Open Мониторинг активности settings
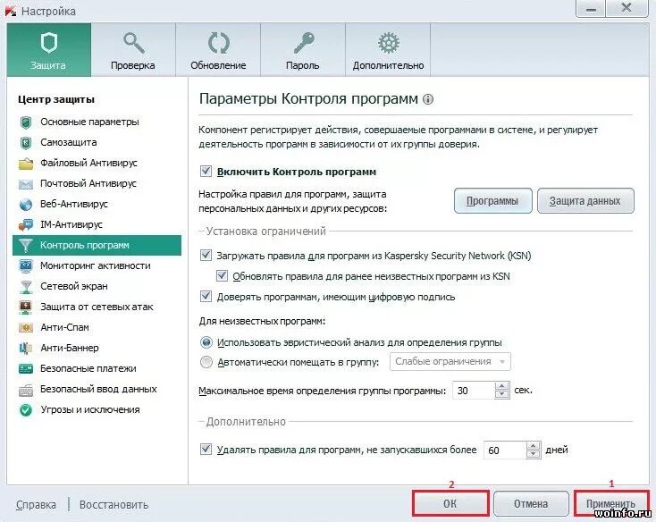656x522 pixels. tap(95, 266)
